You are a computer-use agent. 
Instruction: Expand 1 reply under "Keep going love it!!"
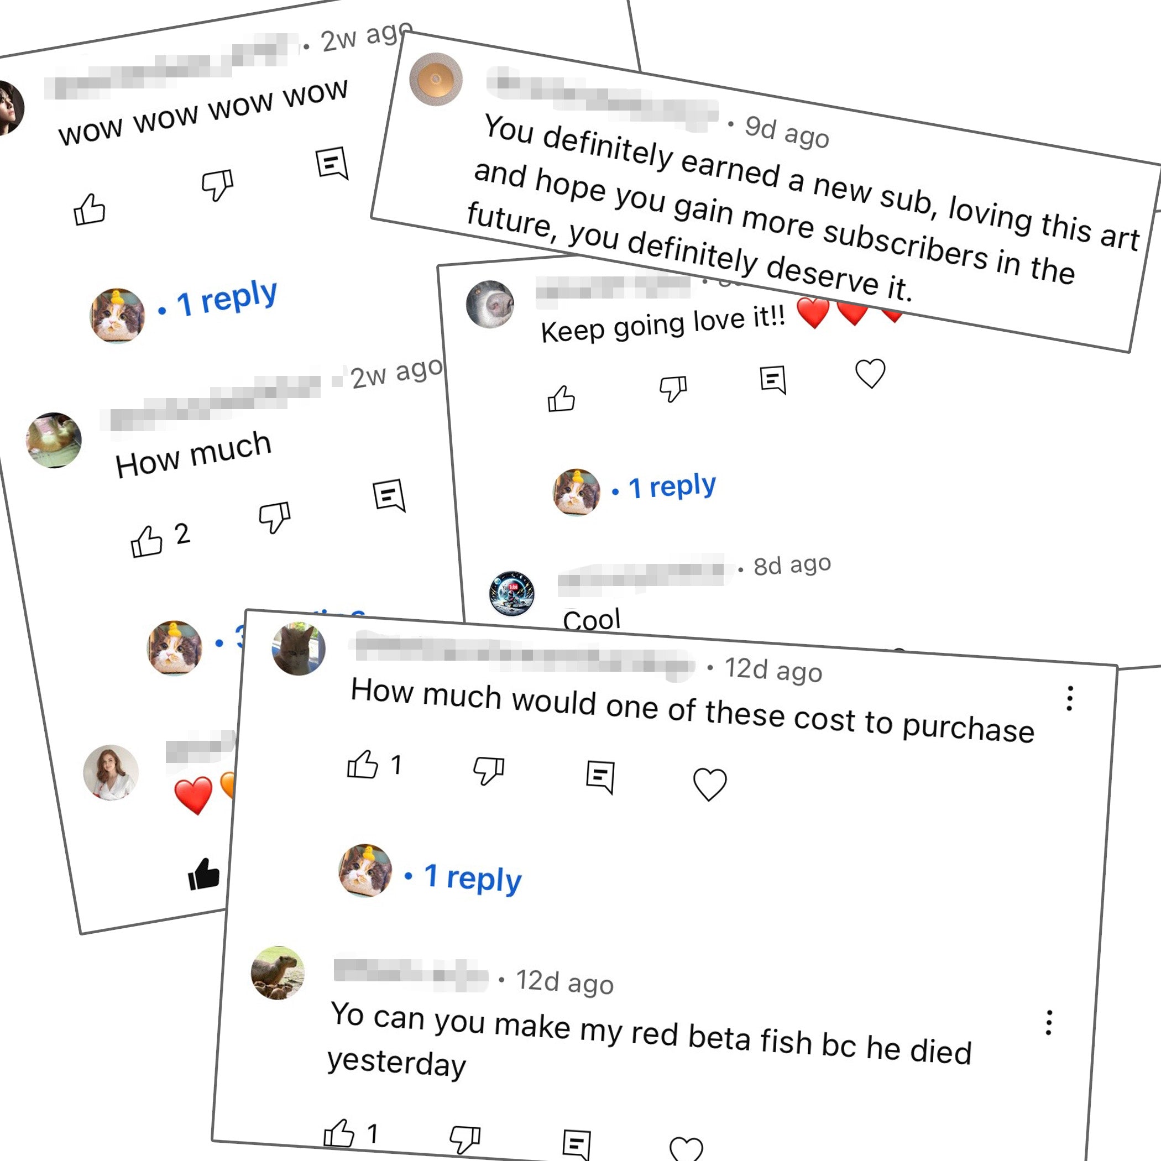click(672, 487)
